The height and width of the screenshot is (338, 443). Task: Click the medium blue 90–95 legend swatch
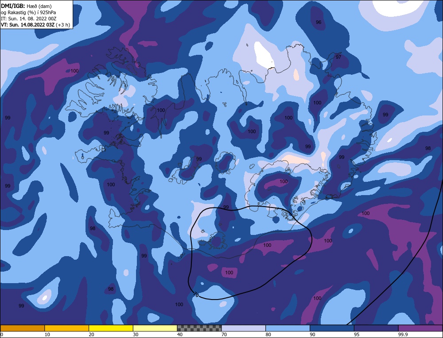click(x=332, y=328)
